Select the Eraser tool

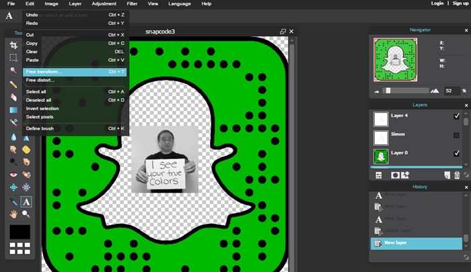[13, 97]
